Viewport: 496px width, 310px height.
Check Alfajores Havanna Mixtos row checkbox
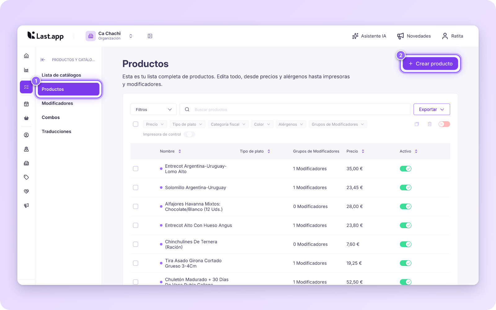coord(135,206)
